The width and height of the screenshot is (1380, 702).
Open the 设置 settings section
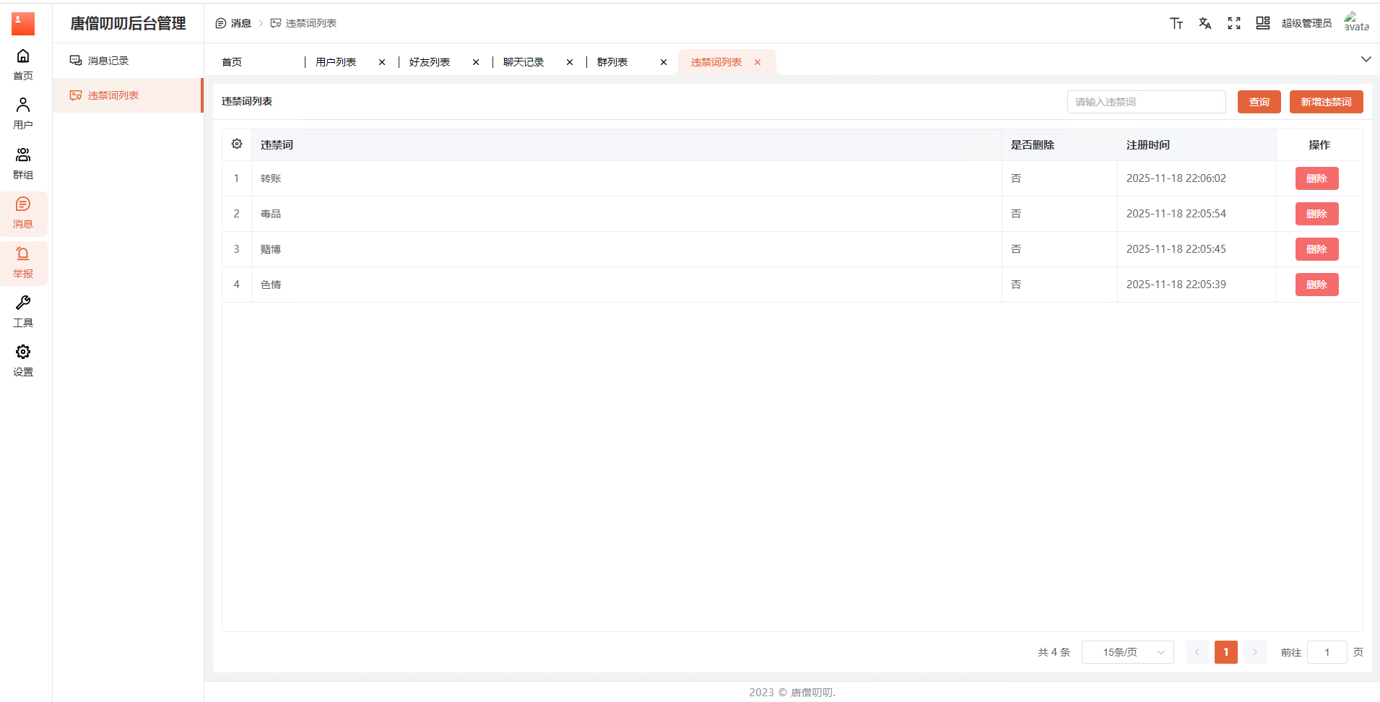click(x=23, y=360)
